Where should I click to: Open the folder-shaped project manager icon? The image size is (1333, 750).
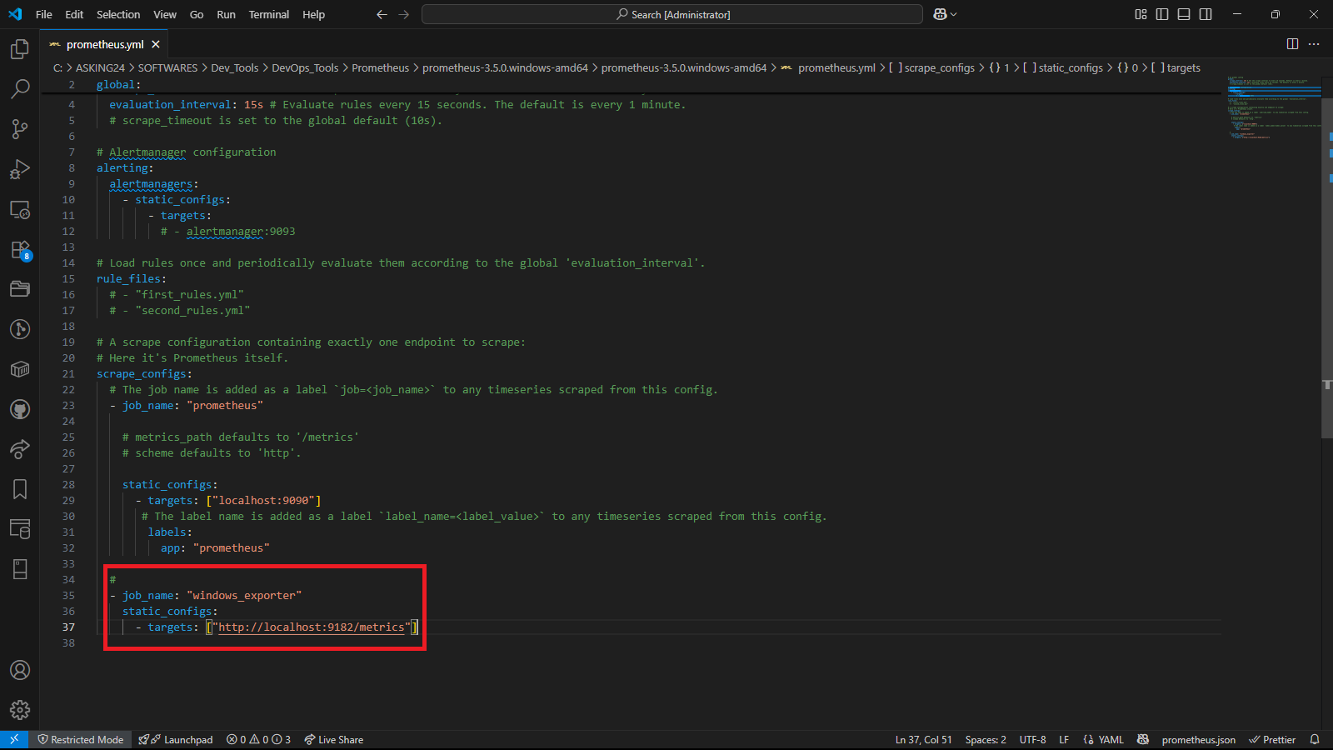[x=20, y=289]
